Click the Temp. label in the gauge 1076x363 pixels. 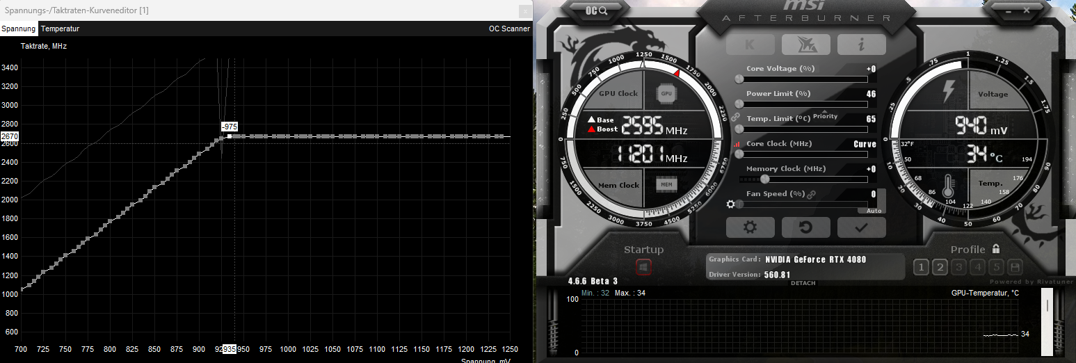(x=990, y=183)
